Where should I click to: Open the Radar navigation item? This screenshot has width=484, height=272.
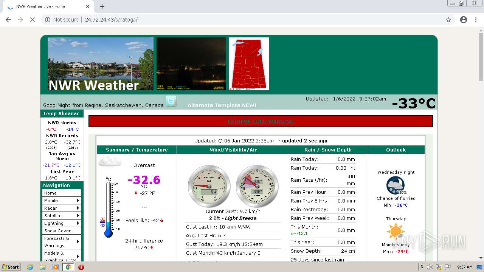coord(62,208)
